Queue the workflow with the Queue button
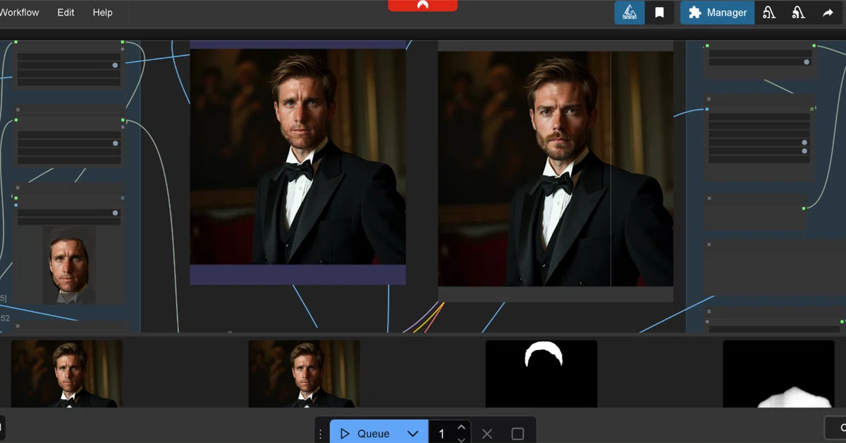Viewport: 846px width, 443px height. point(364,433)
